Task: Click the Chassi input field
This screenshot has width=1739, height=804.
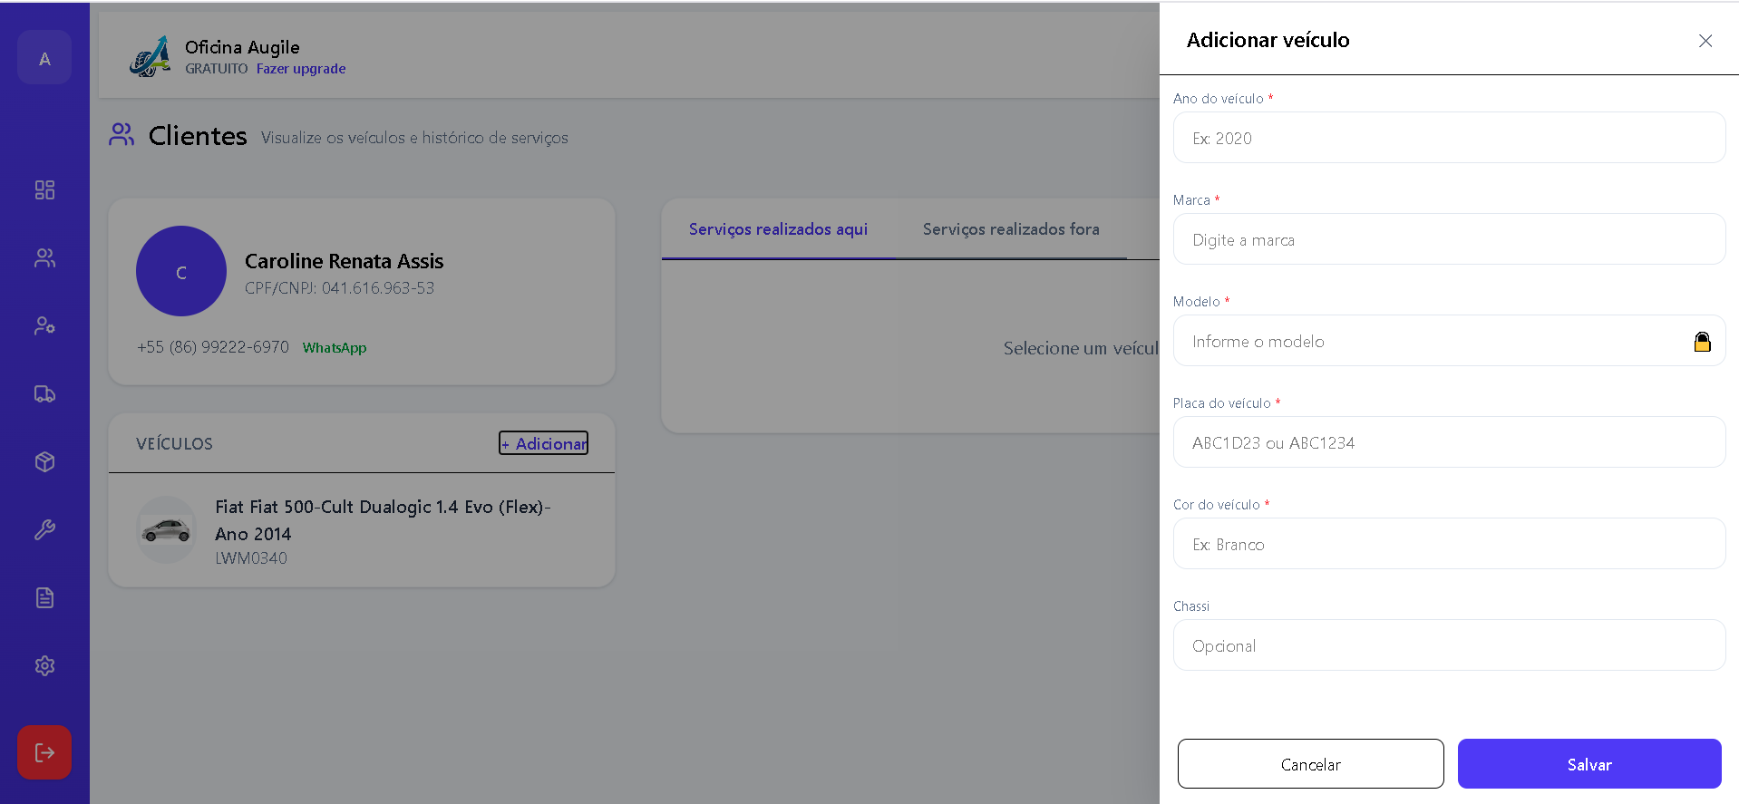Action: click(1449, 645)
